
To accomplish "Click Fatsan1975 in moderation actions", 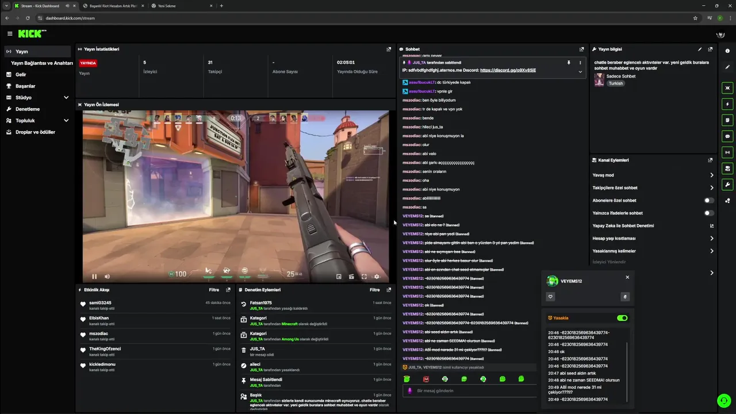I will click(260, 302).
